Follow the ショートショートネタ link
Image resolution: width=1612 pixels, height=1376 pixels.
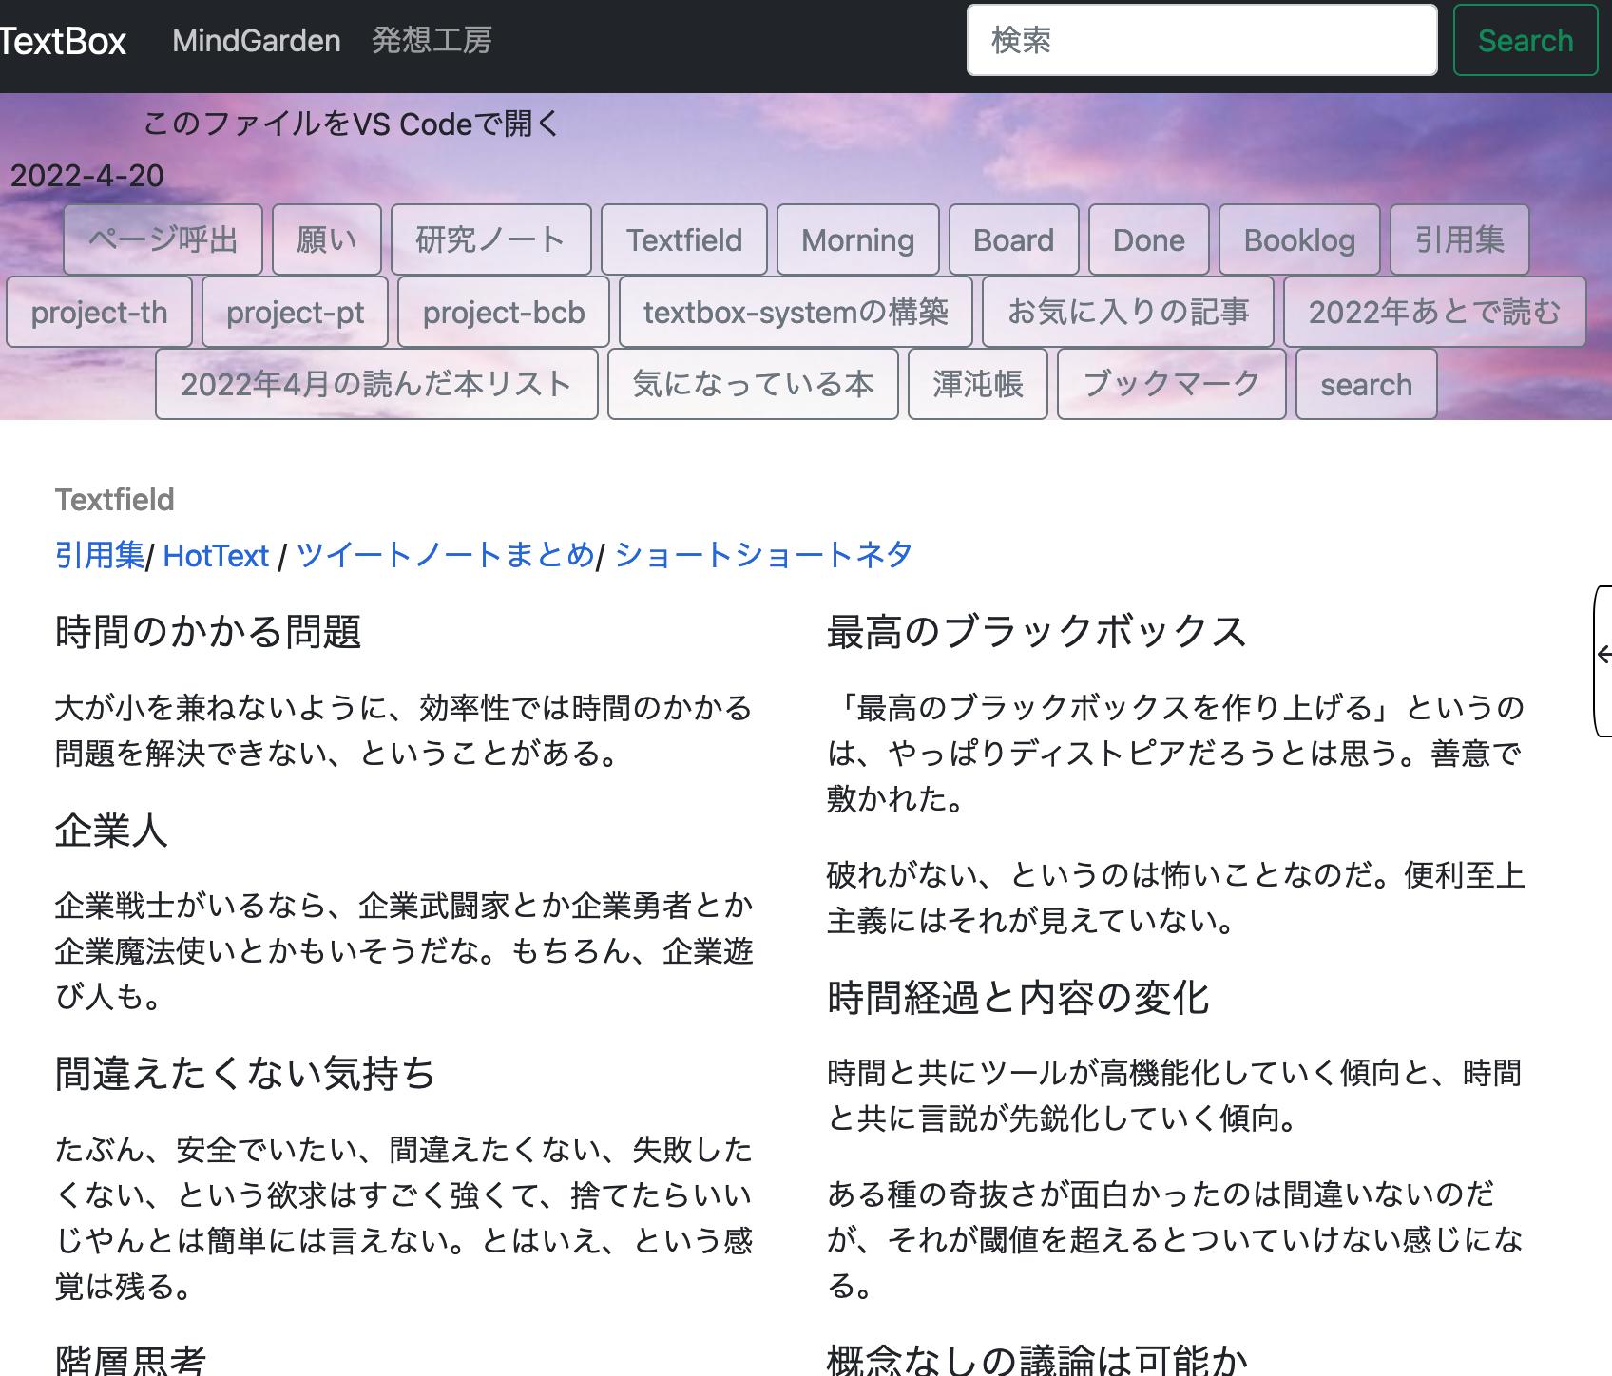(762, 555)
